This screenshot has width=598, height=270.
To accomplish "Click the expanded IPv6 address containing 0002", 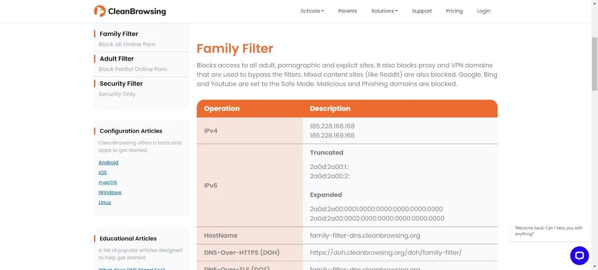I will 377,218.
